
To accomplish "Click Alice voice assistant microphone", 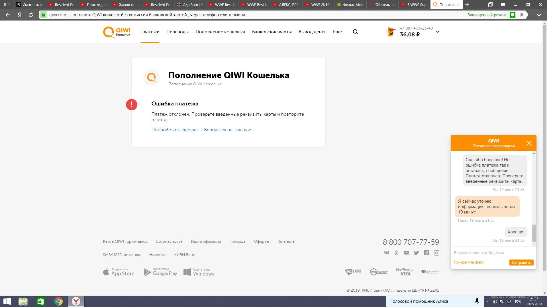I will 477,301.
